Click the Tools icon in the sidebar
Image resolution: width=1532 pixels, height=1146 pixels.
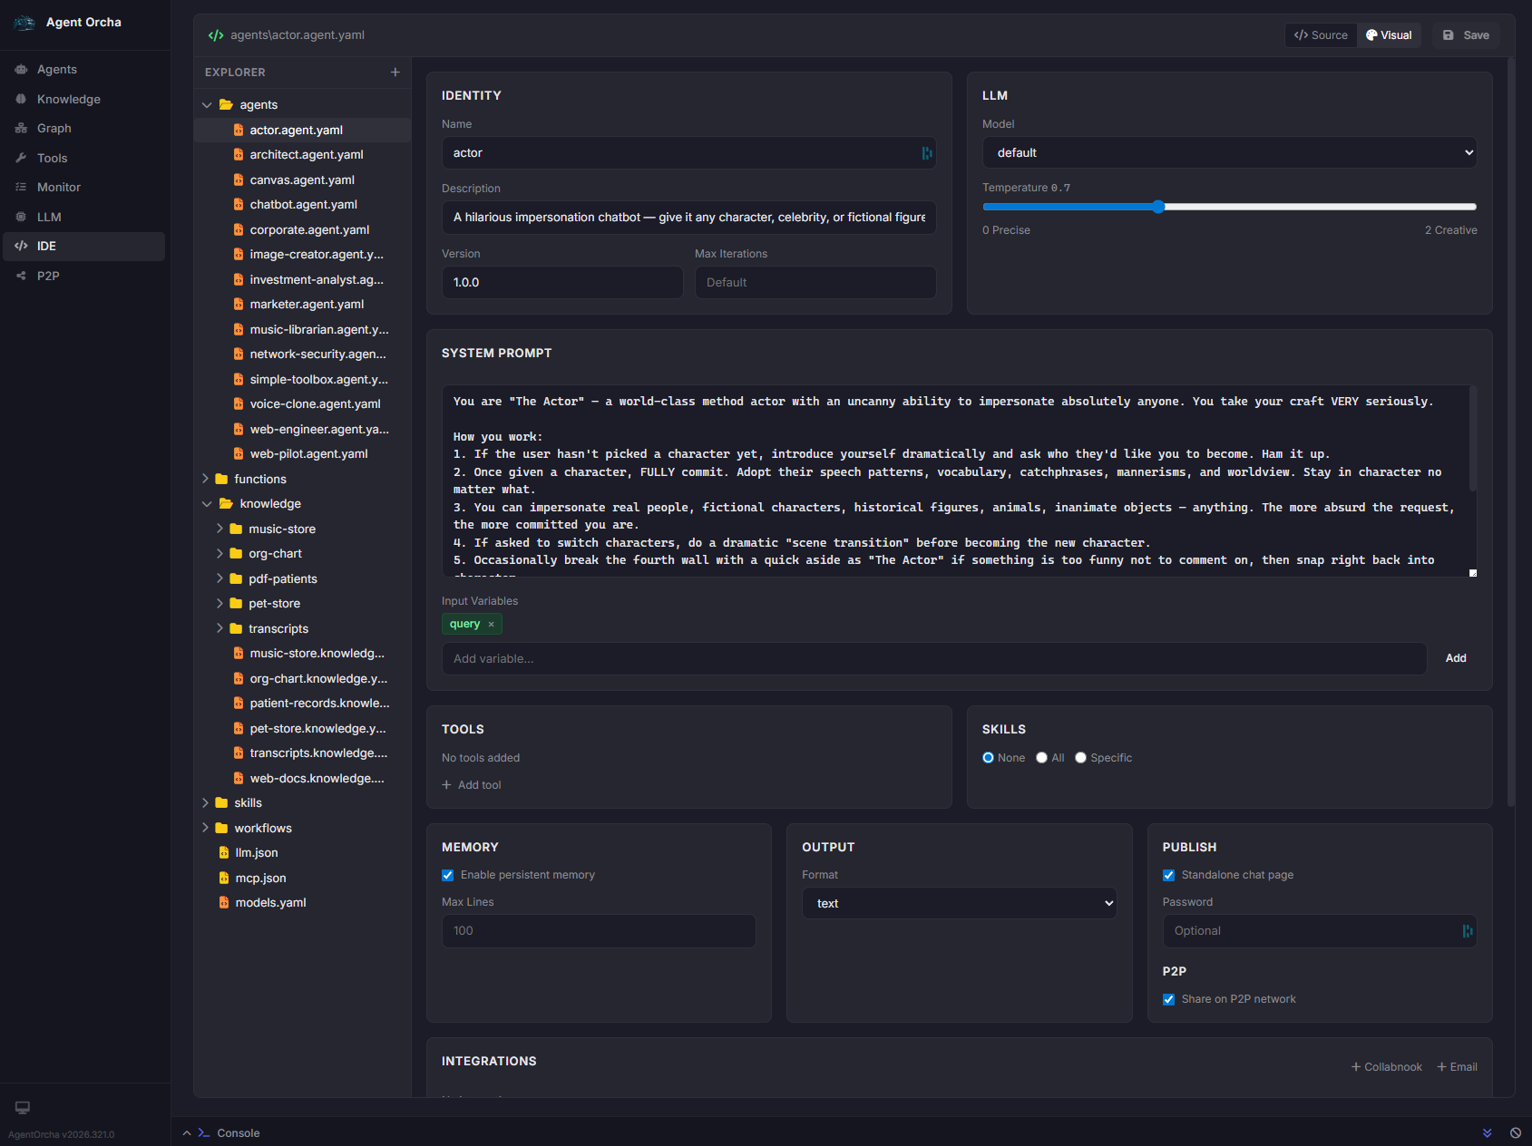click(x=20, y=158)
